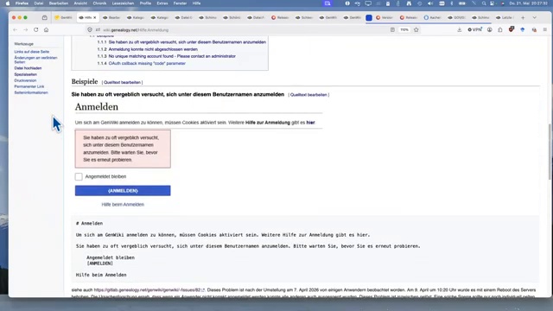The width and height of the screenshot is (553, 311).
Task: Open the 'hier' help link
Action: tap(310, 123)
